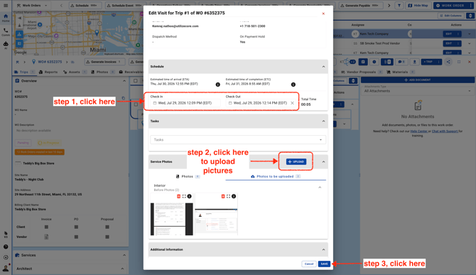This screenshot has height=275, width=476.
Task: Click the Generate Payable alert chip
Action: (x=361, y=6)
